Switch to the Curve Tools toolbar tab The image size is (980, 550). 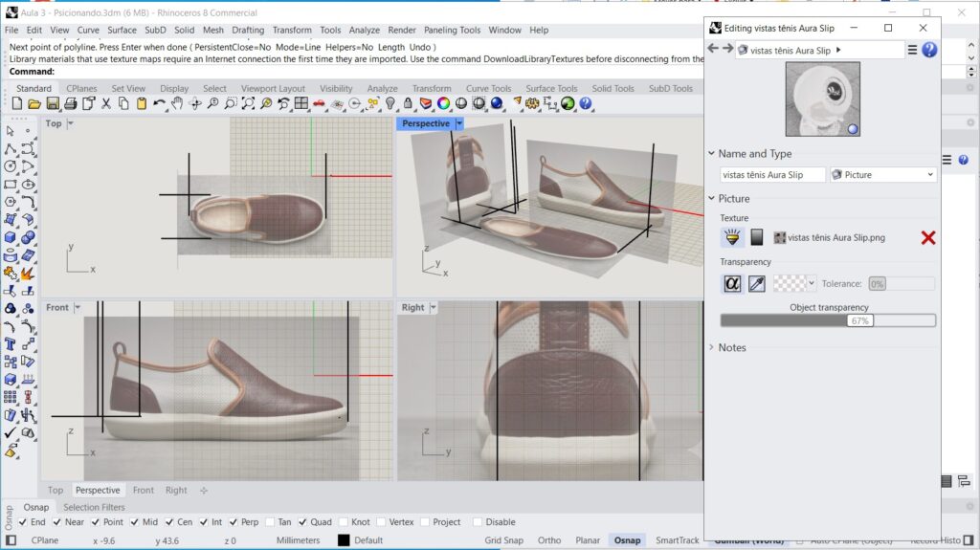point(488,88)
